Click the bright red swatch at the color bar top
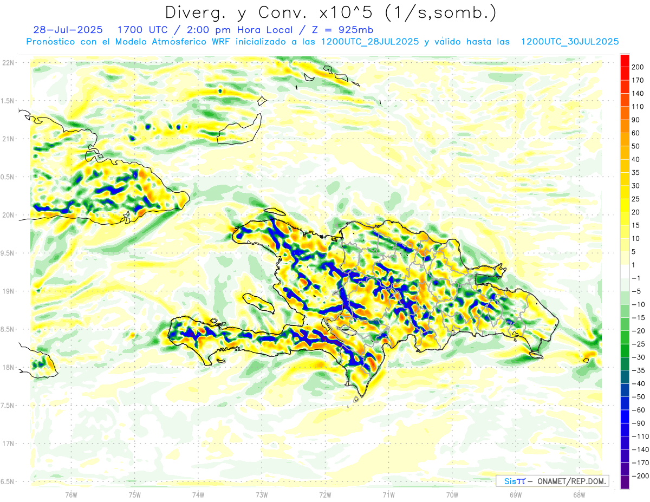This screenshot has width=650, height=502. coord(625,61)
